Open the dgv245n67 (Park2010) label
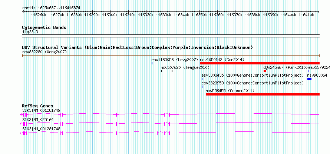This screenshot has height=154, width=330. click(286, 67)
